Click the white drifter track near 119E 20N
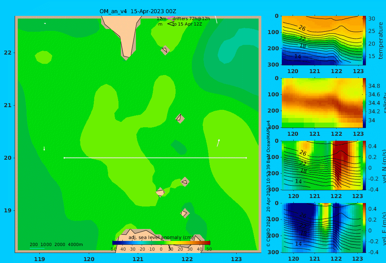Screen dimensions: 386x263 pos(44,148)
